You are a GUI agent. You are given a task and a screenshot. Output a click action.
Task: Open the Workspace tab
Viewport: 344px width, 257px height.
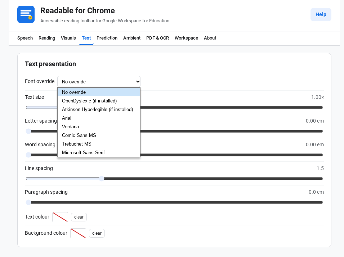tap(186, 38)
